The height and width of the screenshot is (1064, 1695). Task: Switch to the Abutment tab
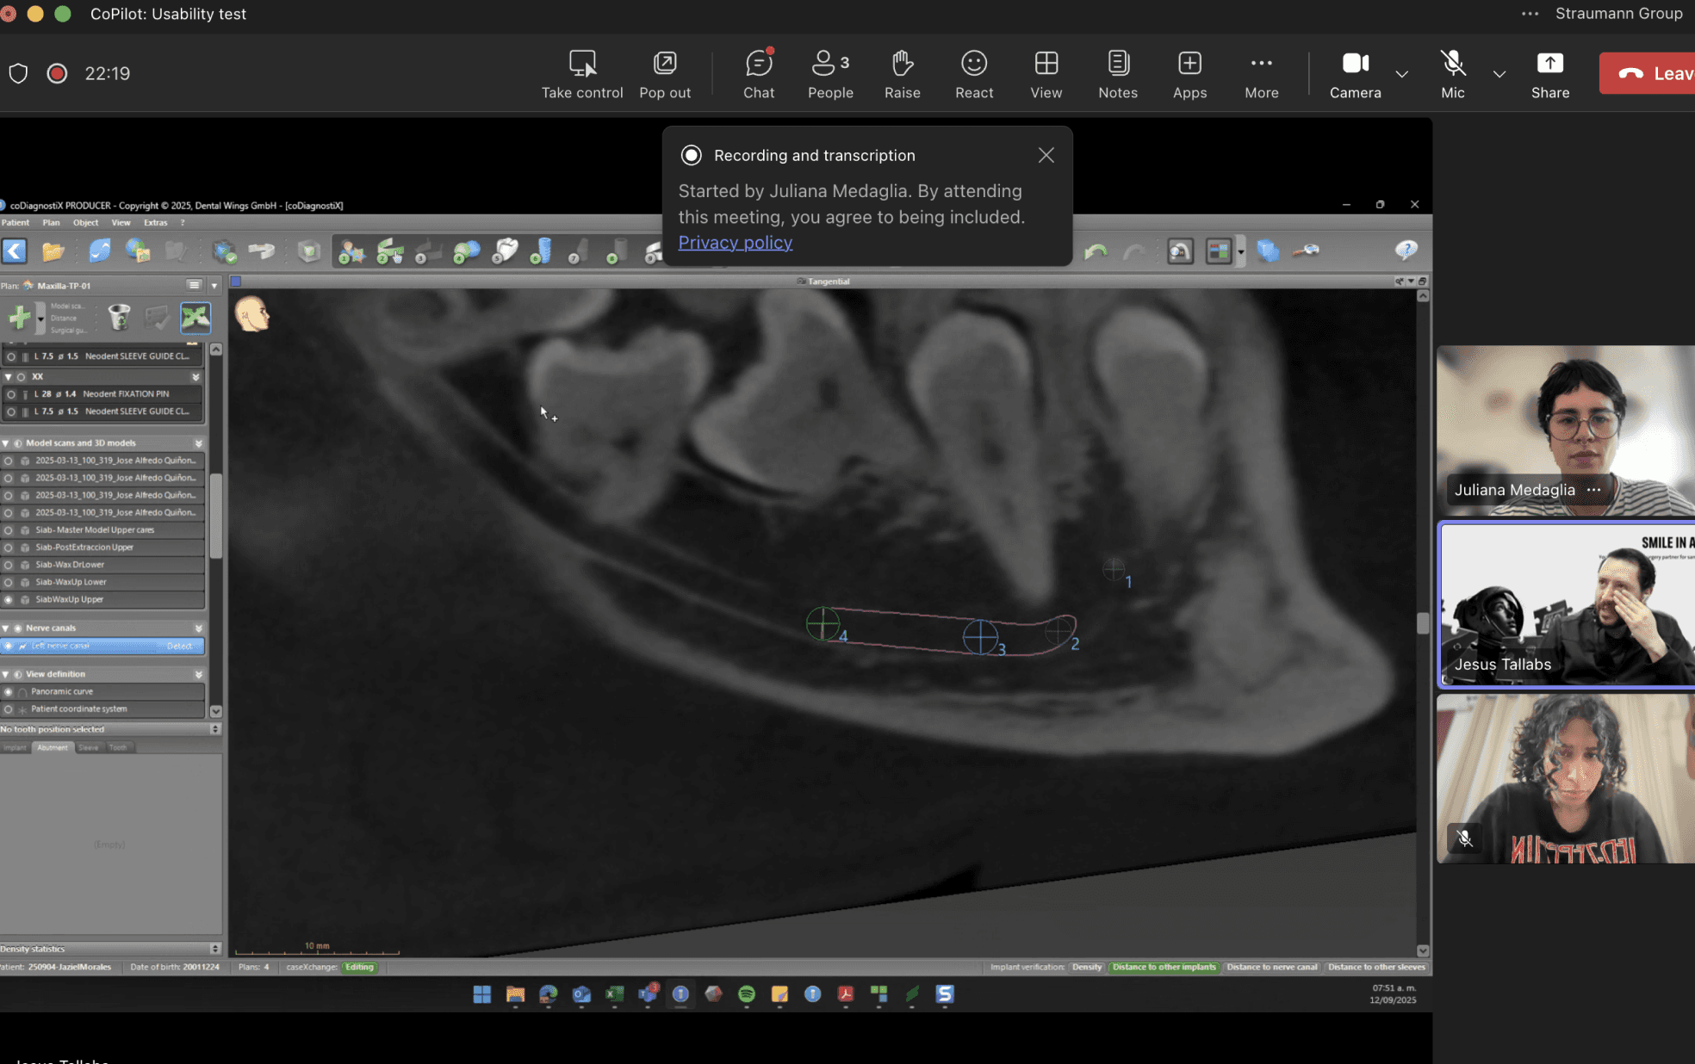tap(52, 747)
